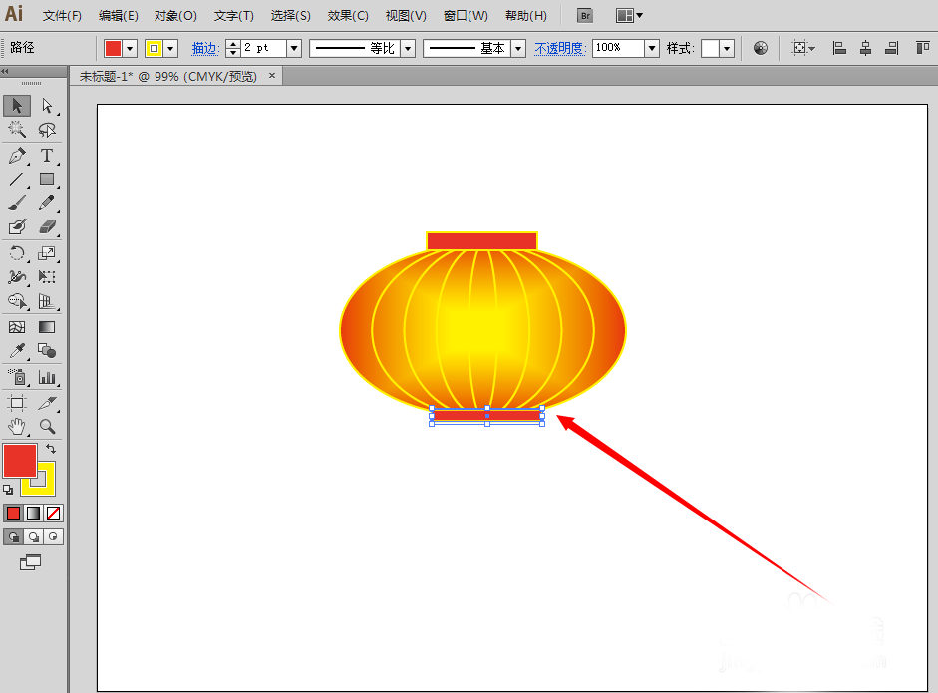This screenshot has height=693, width=938.
Task: Select the Perspective Grid tool
Action: point(47,301)
